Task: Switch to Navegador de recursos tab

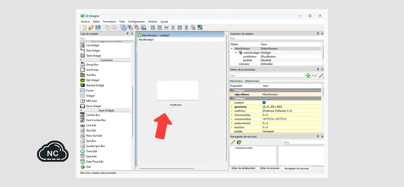Action: click(x=297, y=168)
